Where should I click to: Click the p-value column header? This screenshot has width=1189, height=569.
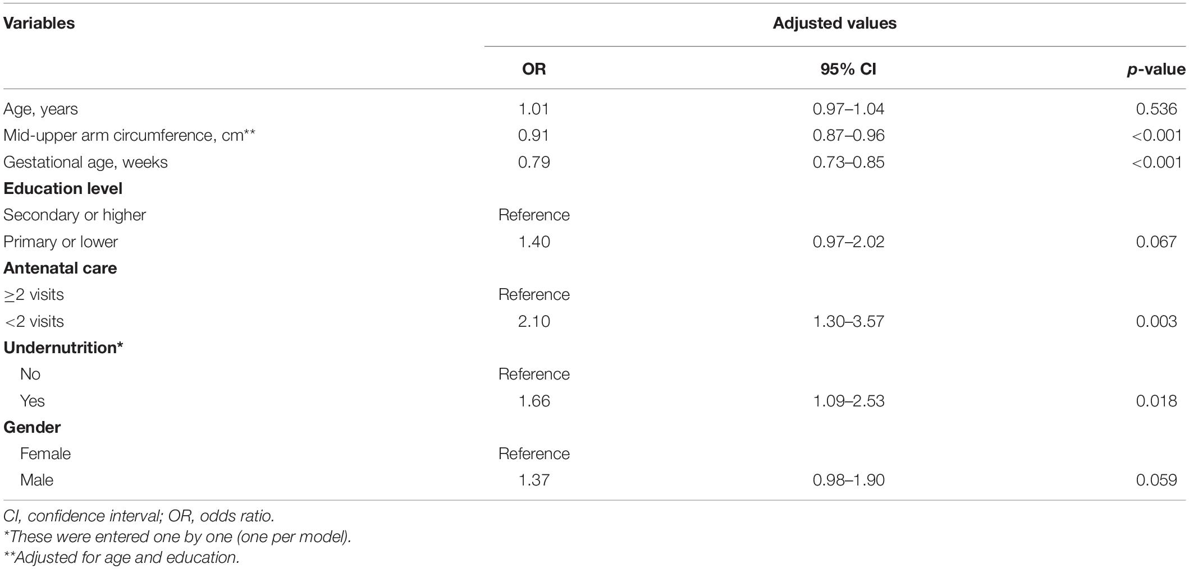click(1156, 70)
